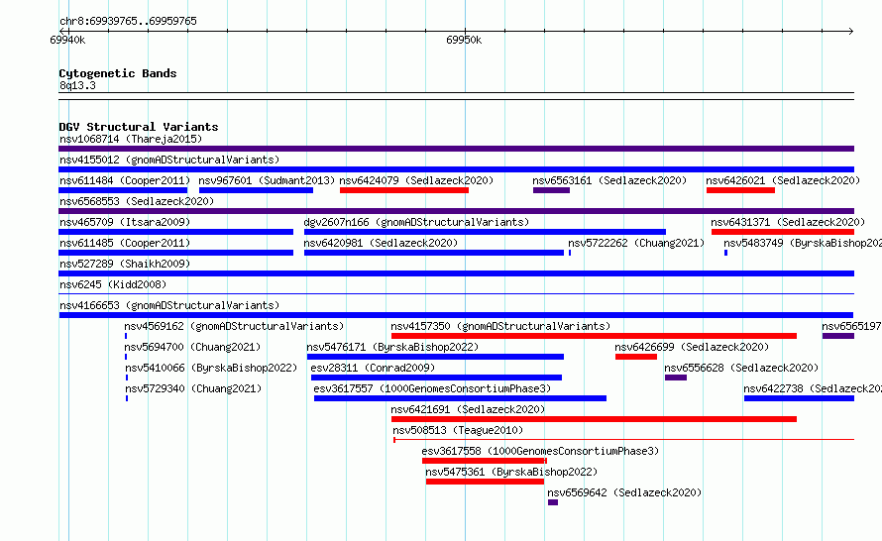Click the nsv6569642 (Sedlazeck2020) label
This screenshot has height=541, width=882.
pyautogui.click(x=625, y=492)
